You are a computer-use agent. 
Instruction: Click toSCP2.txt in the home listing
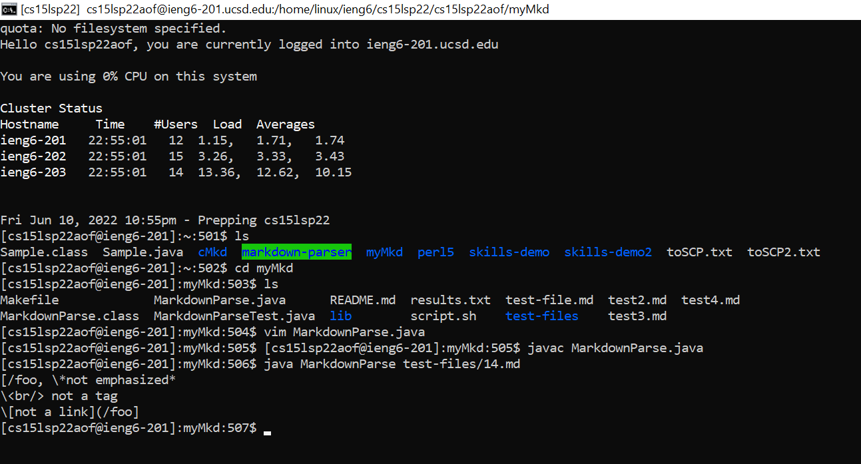click(x=783, y=252)
